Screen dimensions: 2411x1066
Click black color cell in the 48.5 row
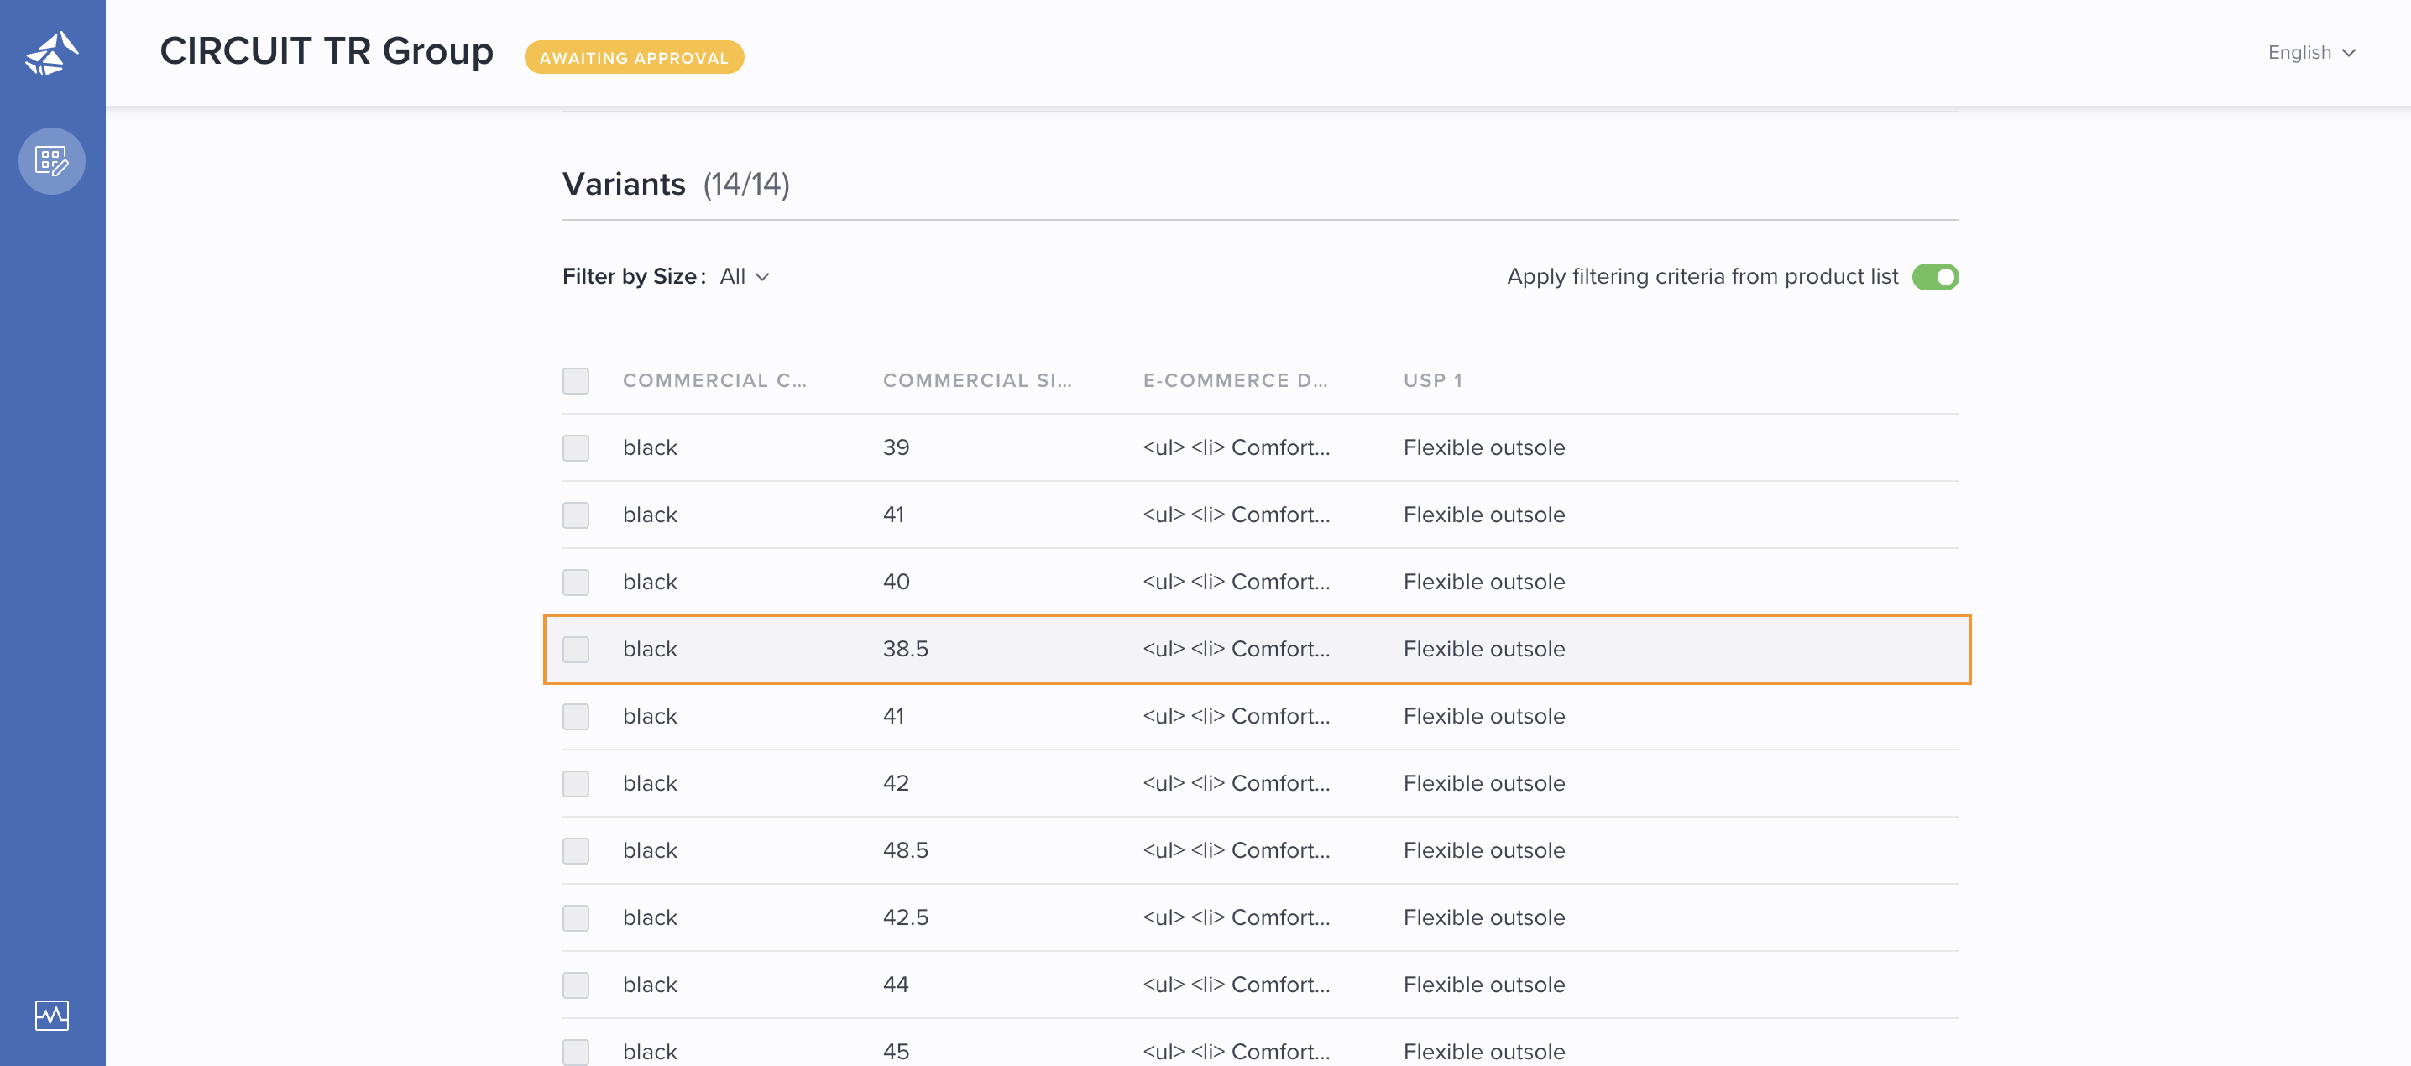(650, 851)
